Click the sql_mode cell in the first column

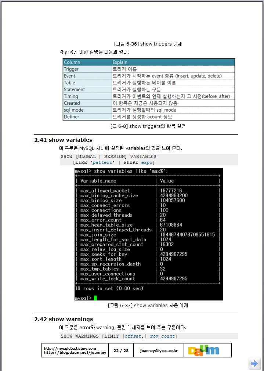click(87, 110)
